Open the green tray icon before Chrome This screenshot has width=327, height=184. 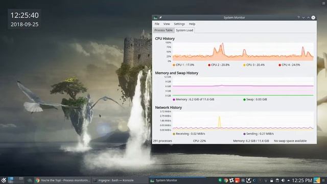[220, 180]
